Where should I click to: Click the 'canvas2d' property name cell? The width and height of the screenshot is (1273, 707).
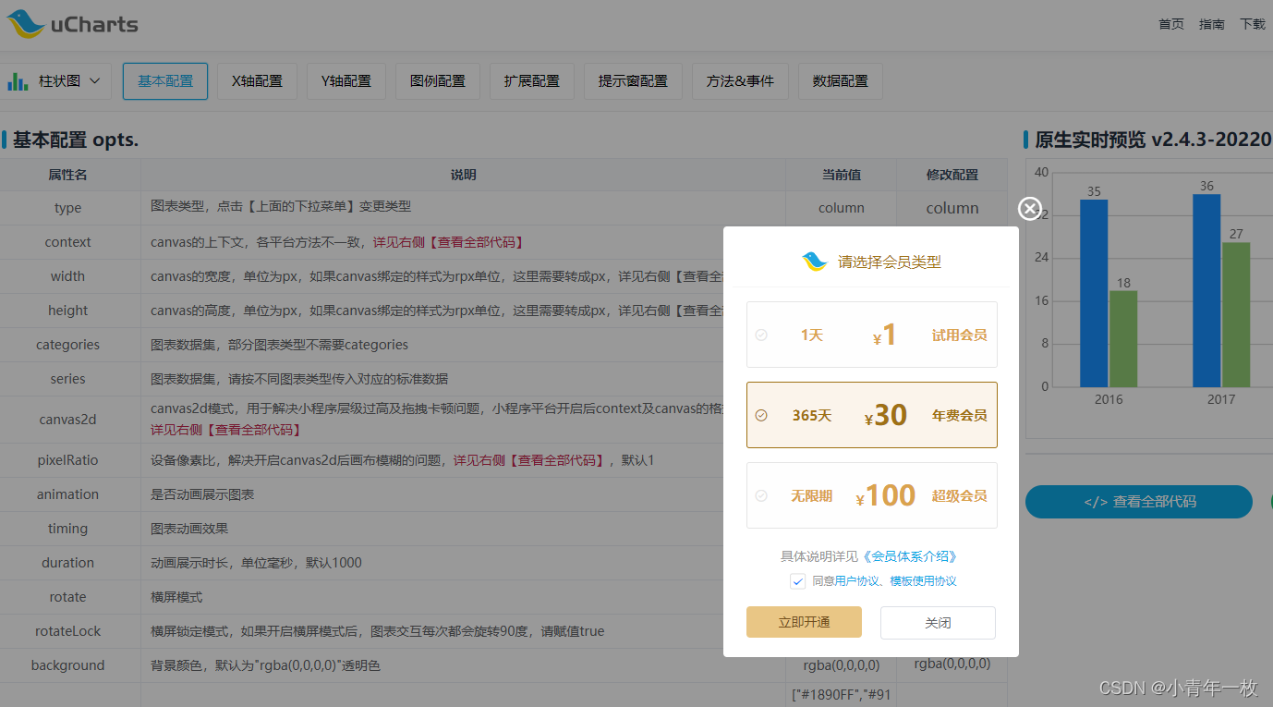[67, 420]
